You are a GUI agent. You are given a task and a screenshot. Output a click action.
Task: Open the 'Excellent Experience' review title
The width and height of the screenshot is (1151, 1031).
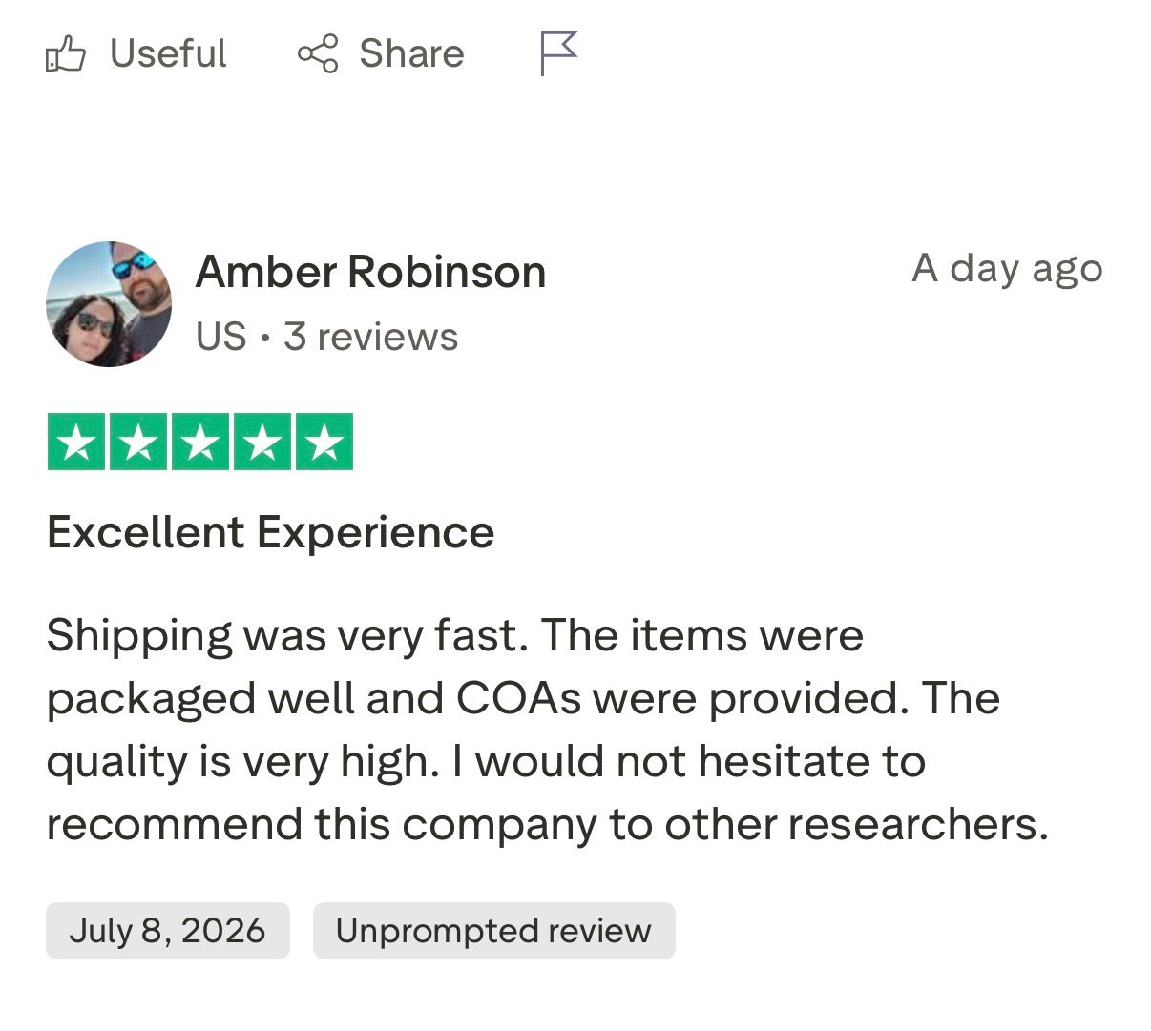pos(271,532)
